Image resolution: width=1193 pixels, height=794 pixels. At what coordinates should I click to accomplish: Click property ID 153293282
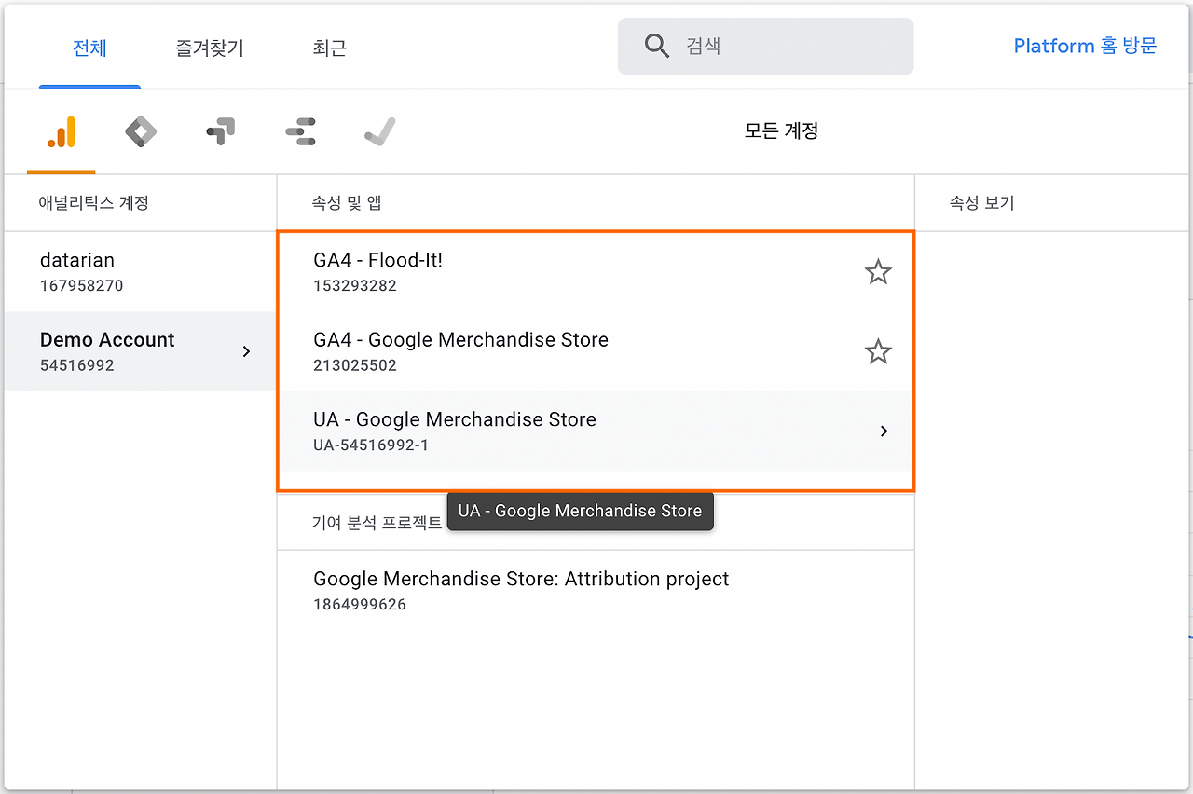[355, 286]
